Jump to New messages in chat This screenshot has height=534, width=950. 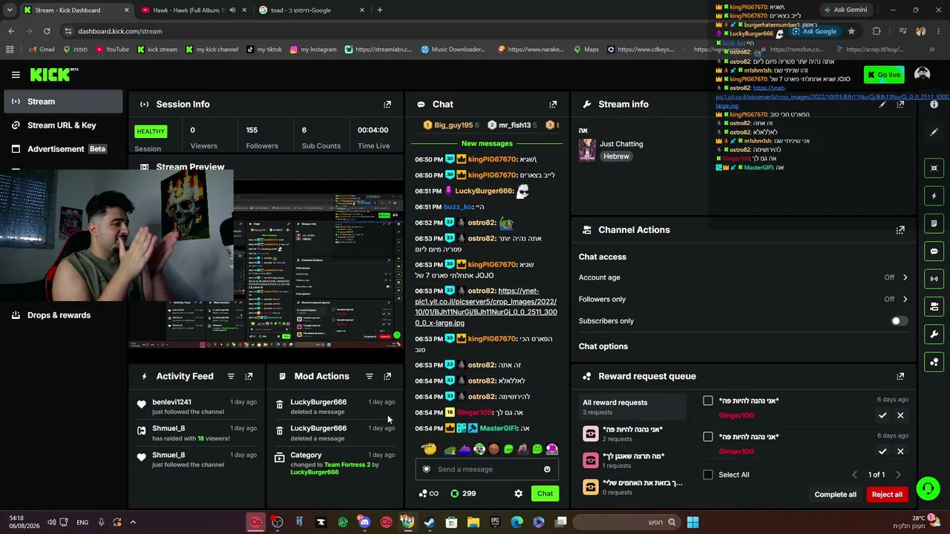pyautogui.click(x=487, y=143)
